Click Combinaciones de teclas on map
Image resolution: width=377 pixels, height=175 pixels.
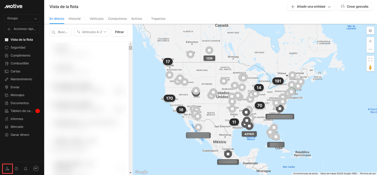coord(305,174)
